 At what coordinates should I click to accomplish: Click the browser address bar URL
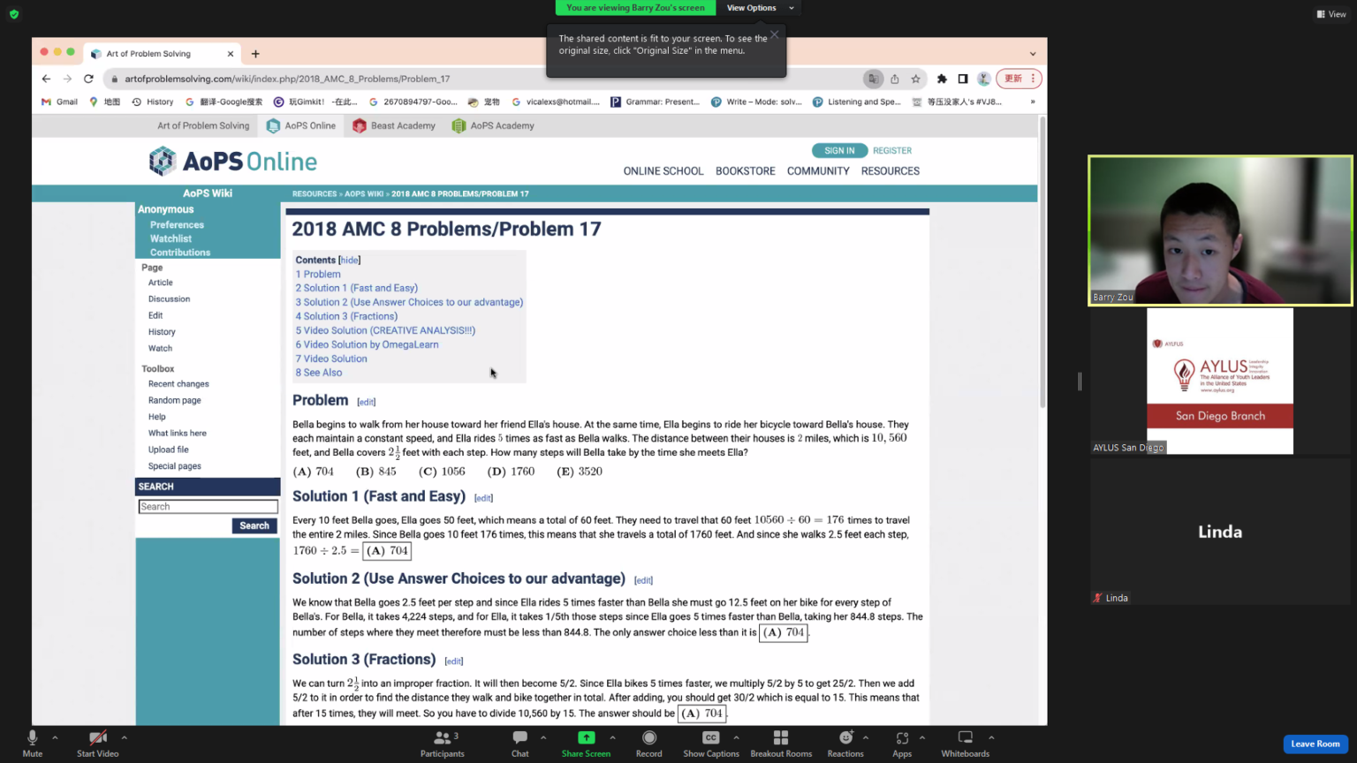tap(287, 79)
